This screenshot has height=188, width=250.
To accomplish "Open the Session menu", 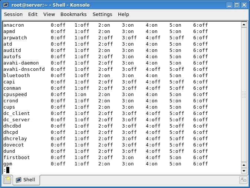I will pyautogui.click(x=13, y=14).
